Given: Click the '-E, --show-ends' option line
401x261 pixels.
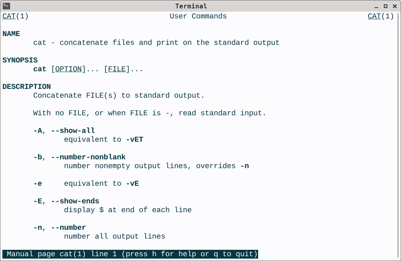Looking at the screenshot, I should [66, 201].
